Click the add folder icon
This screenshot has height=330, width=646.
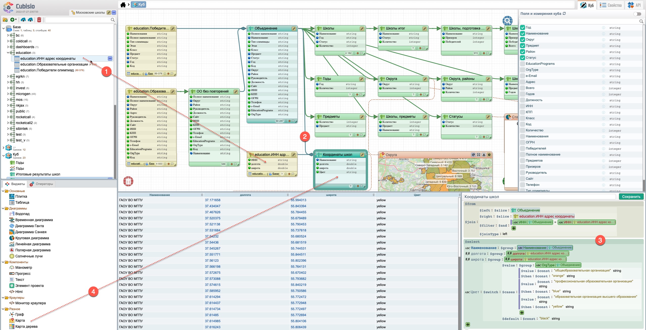click(x=5, y=20)
